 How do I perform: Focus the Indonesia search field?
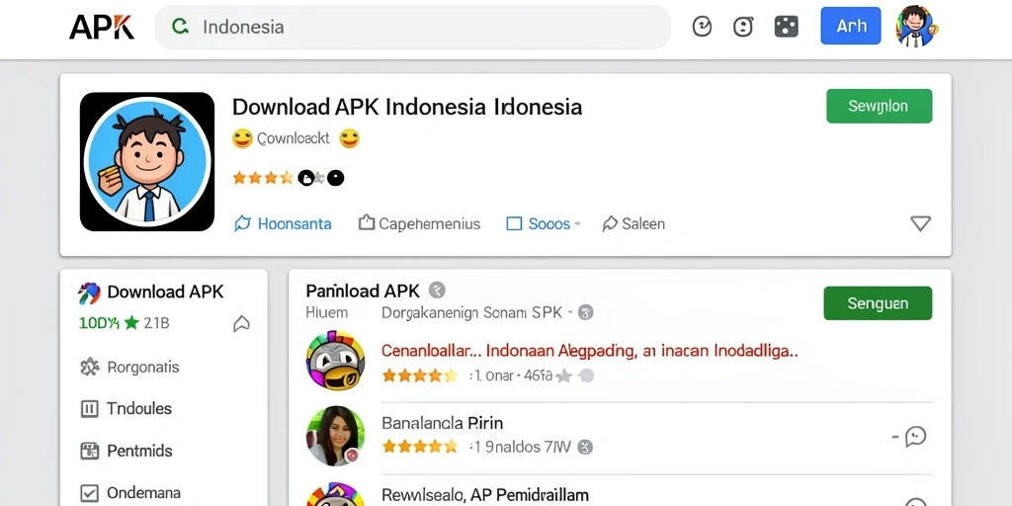point(412,27)
